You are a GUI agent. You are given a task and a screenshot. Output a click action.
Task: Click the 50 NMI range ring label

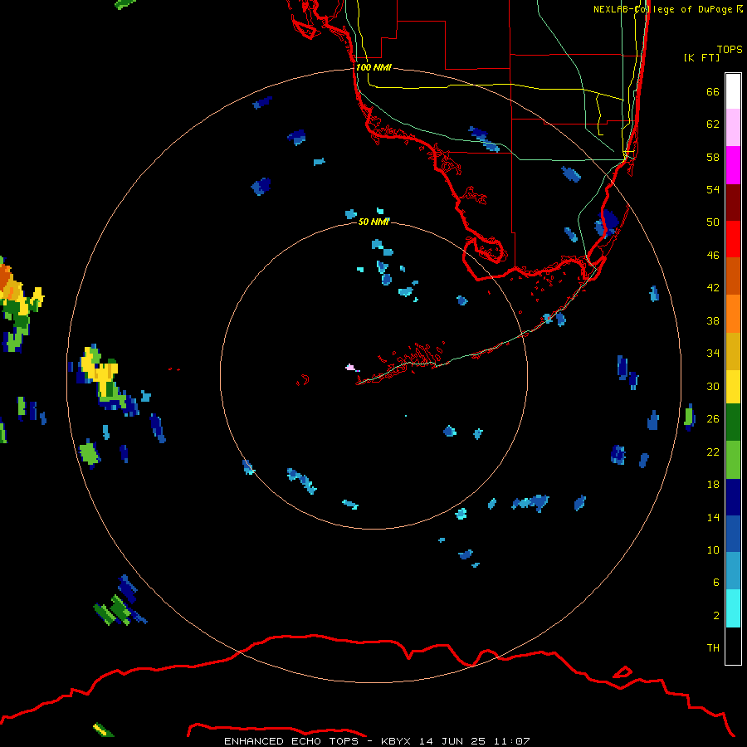[373, 222]
